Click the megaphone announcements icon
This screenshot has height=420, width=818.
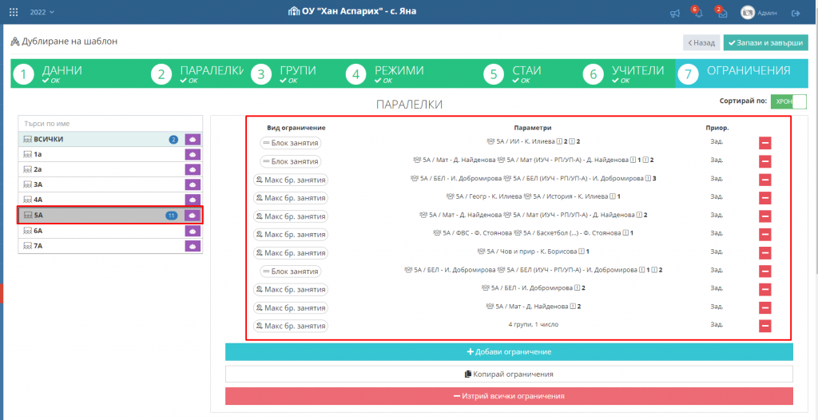(x=675, y=13)
